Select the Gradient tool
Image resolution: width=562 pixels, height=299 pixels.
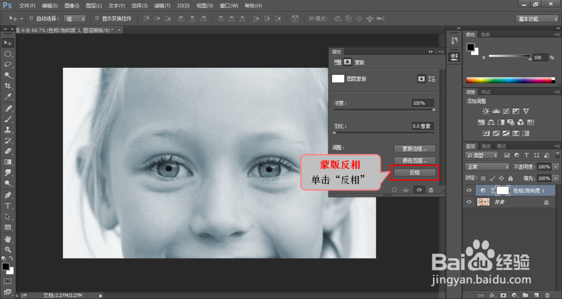[x=8, y=162]
